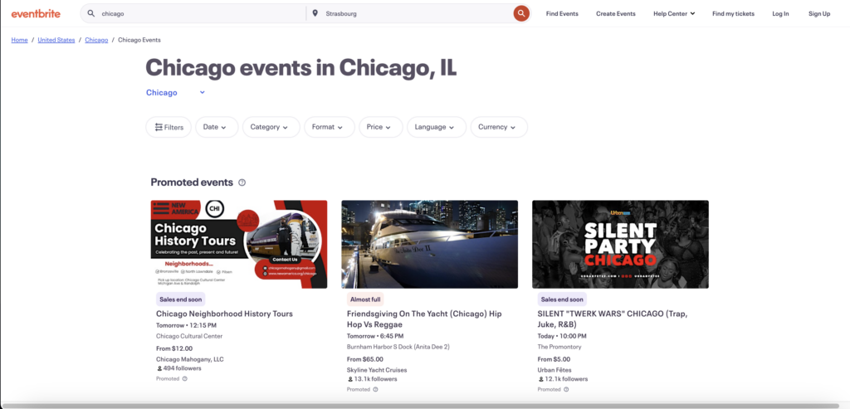The image size is (850, 409).
Task: Open the Category filter dropdown
Action: (x=271, y=127)
